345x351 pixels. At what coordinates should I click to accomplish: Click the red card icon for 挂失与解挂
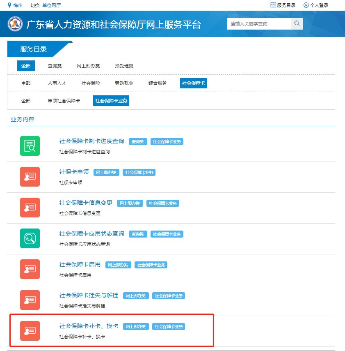(x=30, y=300)
